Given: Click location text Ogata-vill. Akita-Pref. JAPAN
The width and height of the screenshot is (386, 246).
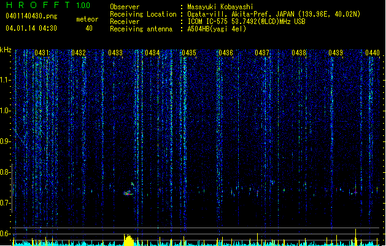Looking at the screenshot, I should pyautogui.click(x=241, y=14).
